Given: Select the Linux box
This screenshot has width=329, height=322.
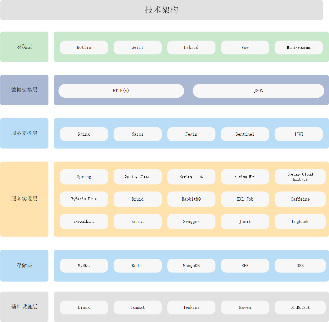Looking at the screenshot, I should click(84, 307).
